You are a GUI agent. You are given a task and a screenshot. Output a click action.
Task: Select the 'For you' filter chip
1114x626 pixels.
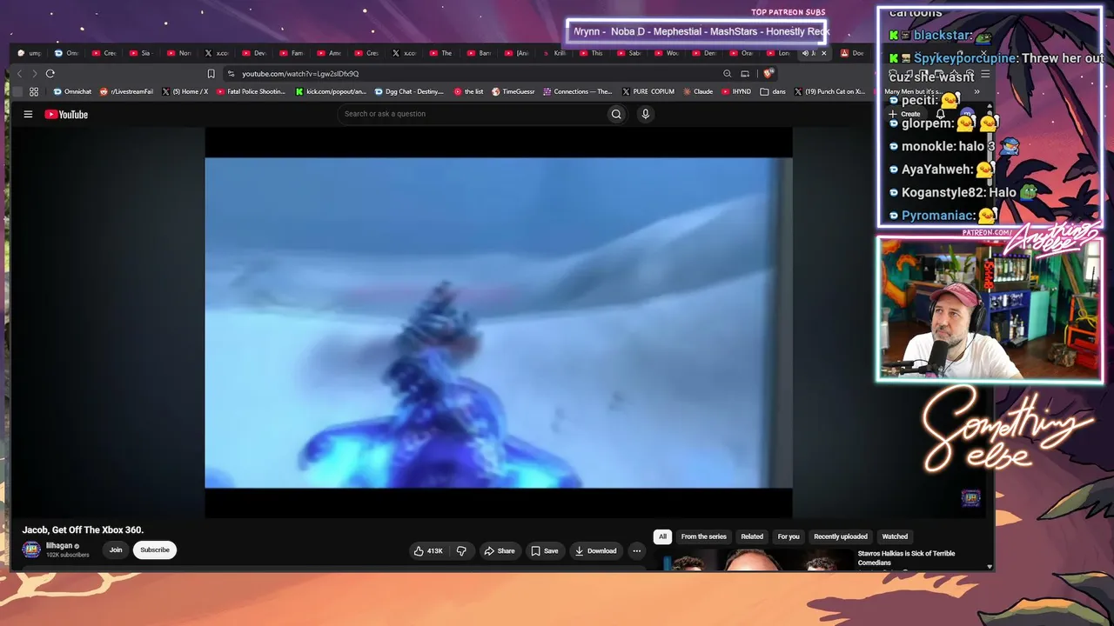coord(789,536)
